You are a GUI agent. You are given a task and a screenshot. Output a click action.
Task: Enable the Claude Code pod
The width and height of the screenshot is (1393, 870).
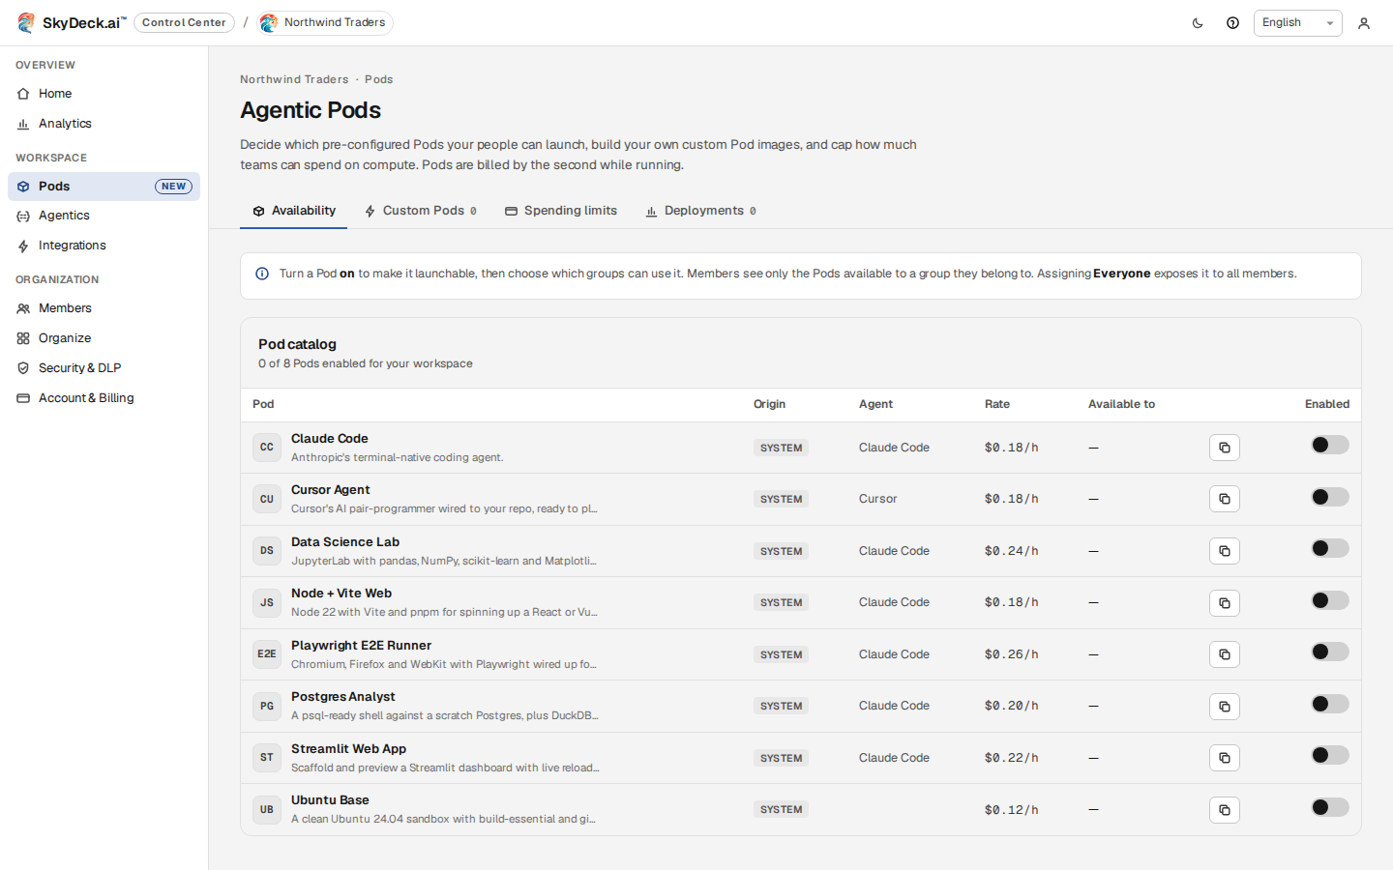1330,445
